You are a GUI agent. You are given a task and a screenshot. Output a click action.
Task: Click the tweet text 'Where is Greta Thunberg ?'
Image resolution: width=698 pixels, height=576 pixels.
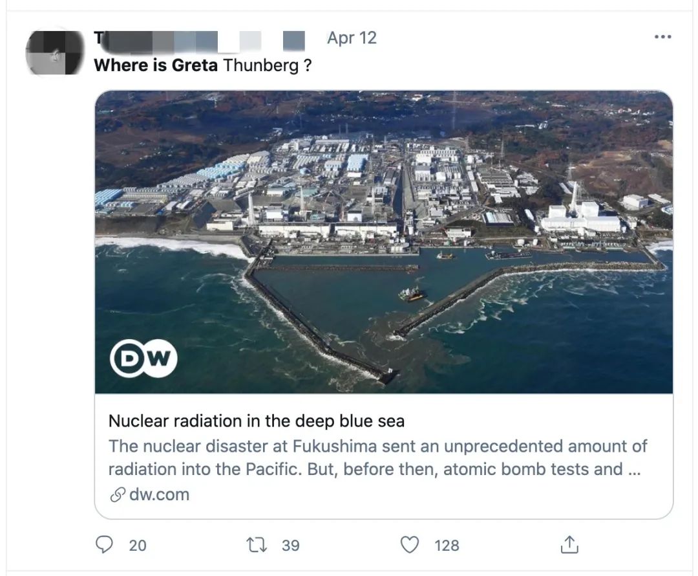coord(202,65)
